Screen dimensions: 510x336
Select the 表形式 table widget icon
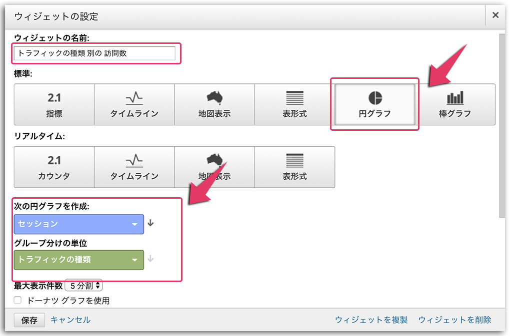pos(295,104)
